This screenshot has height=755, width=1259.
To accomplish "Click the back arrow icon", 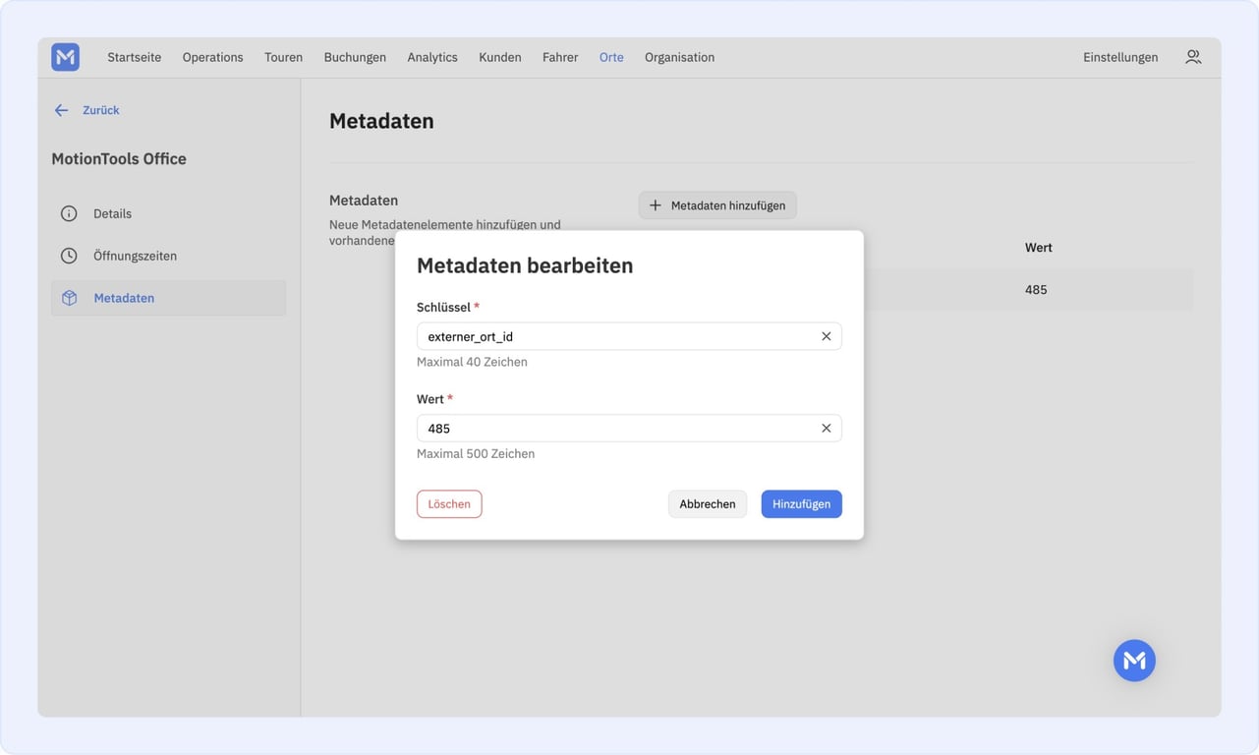I will 61,110.
